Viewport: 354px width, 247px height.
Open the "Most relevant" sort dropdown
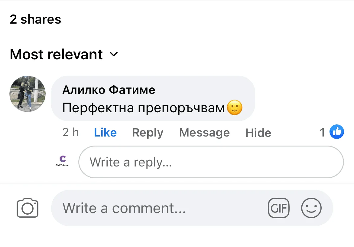pos(57,54)
